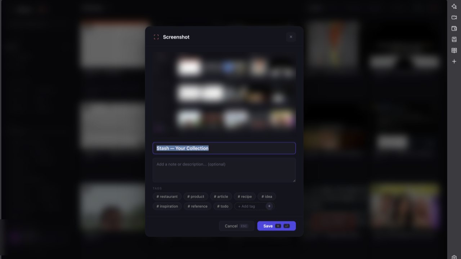Click the note or description text area
The image size is (461, 259).
point(224,170)
